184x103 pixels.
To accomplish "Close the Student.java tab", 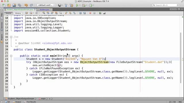I will point(51,9).
